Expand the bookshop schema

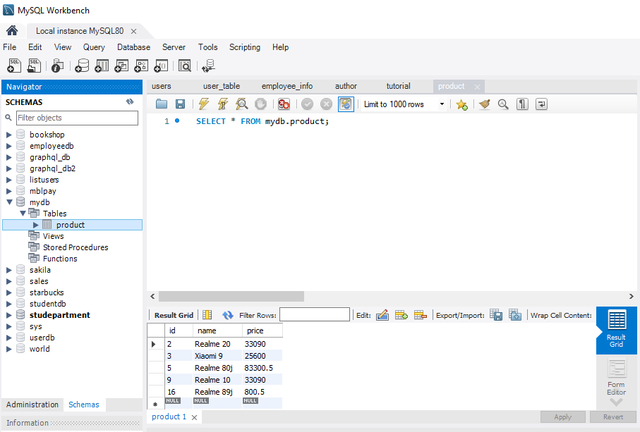[9, 135]
